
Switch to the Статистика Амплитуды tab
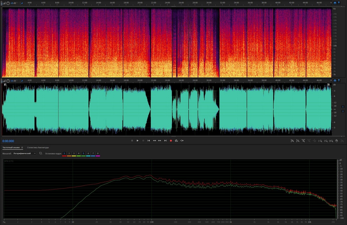[38, 148]
